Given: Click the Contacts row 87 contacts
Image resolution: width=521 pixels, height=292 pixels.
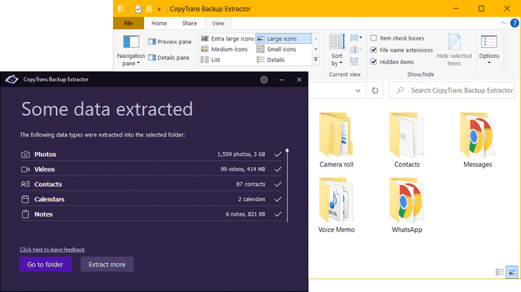Looking at the screenshot, I should [x=151, y=184].
